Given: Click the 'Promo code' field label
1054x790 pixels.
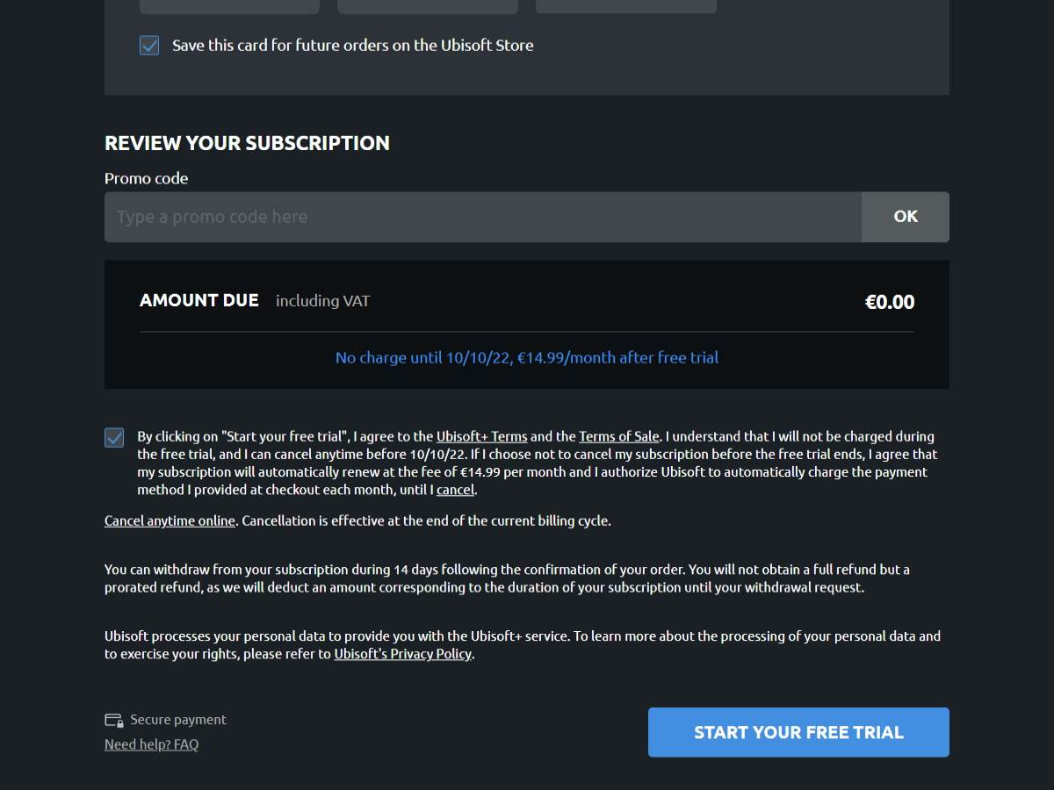Looking at the screenshot, I should click(x=146, y=178).
